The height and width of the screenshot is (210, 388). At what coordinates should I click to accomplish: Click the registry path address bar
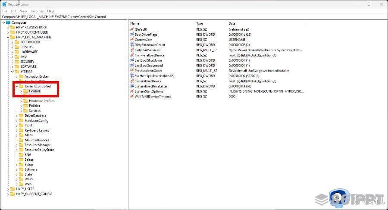tap(194, 17)
